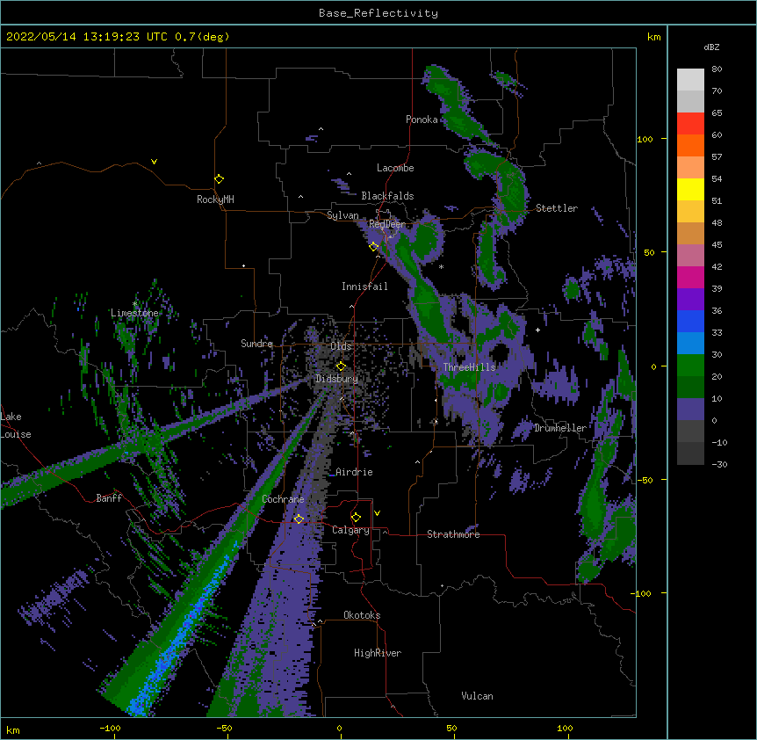Click the -100 tick on the bottom axis
Screen dimensions: 757x740
coord(110,729)
